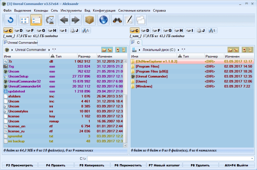The height and width of the screenshot is (170, 257).
Task: Open the Файл menu
Action: [x=8, y=11]
